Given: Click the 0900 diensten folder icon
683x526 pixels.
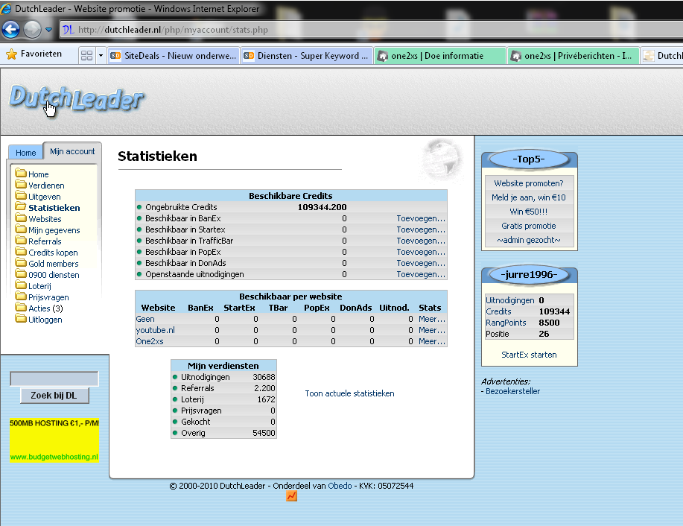Looking at the screenshot, I should click(20, 273).
